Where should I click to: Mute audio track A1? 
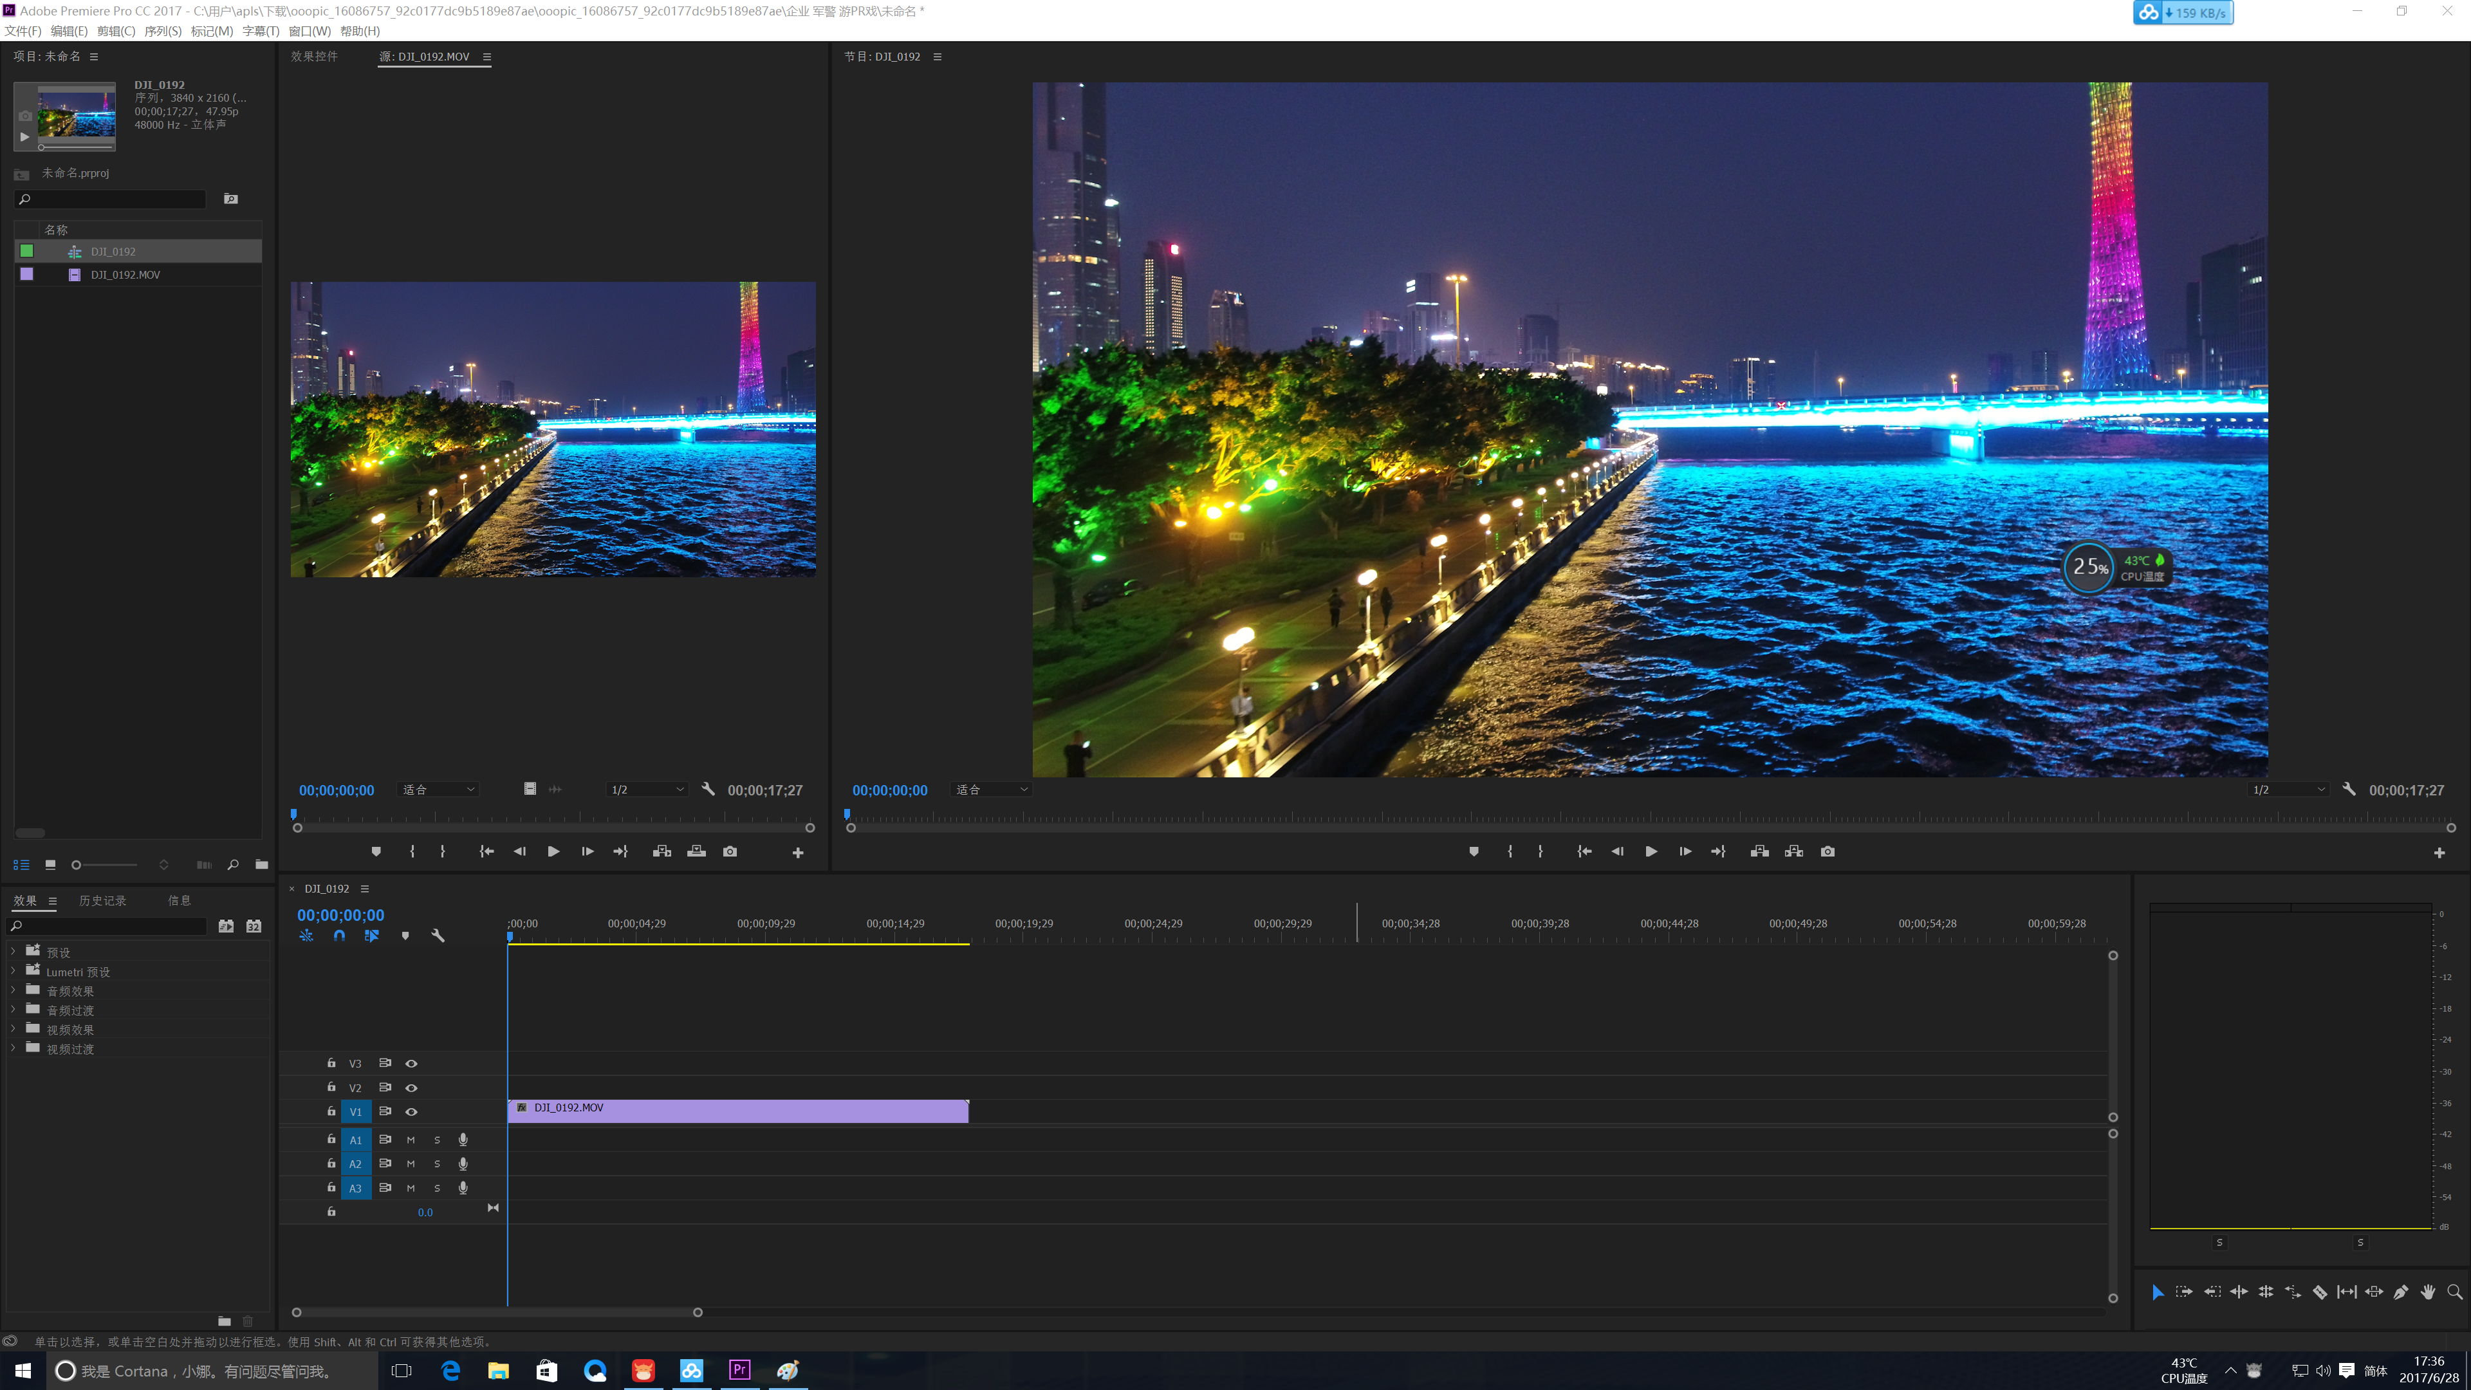(x=411, y=1140)
